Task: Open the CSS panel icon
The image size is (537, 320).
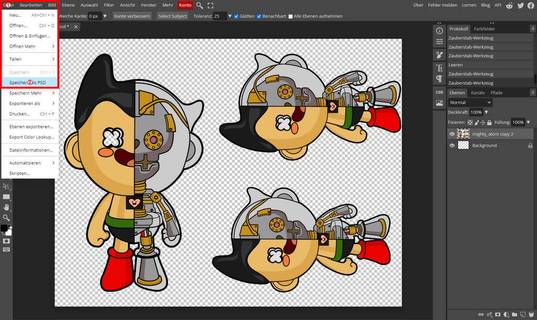Action: (x=439, y=92)
